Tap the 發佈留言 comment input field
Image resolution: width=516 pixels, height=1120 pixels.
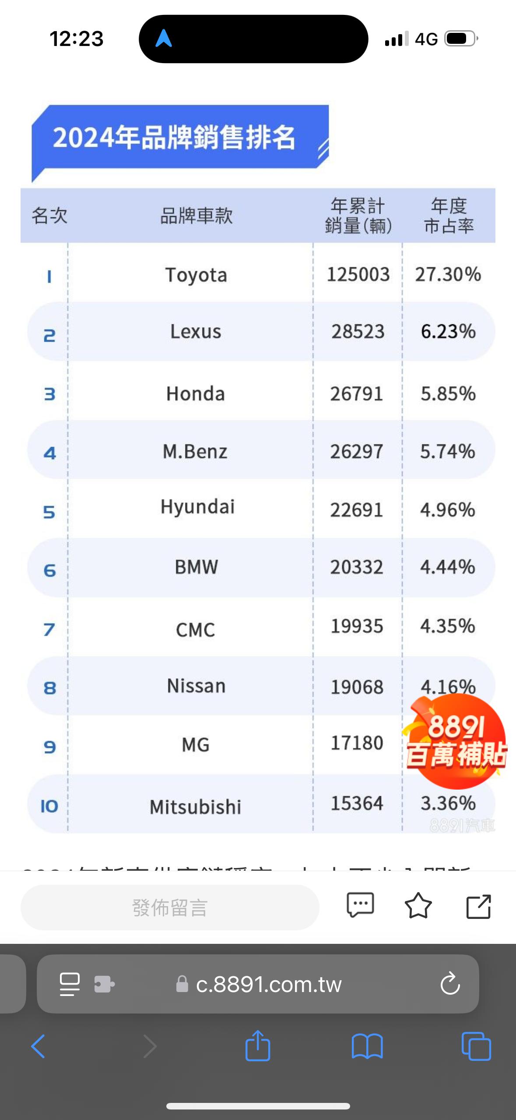tap(170, 907)
